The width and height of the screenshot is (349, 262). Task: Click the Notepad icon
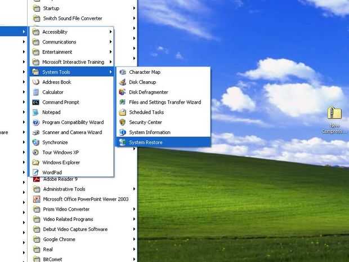coord(36,112)
